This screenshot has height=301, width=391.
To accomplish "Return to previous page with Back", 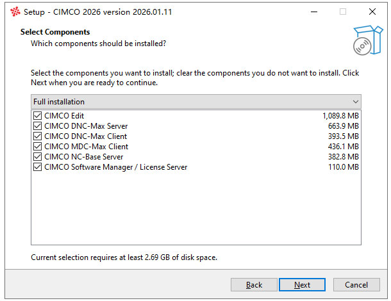I will point(254,284).
